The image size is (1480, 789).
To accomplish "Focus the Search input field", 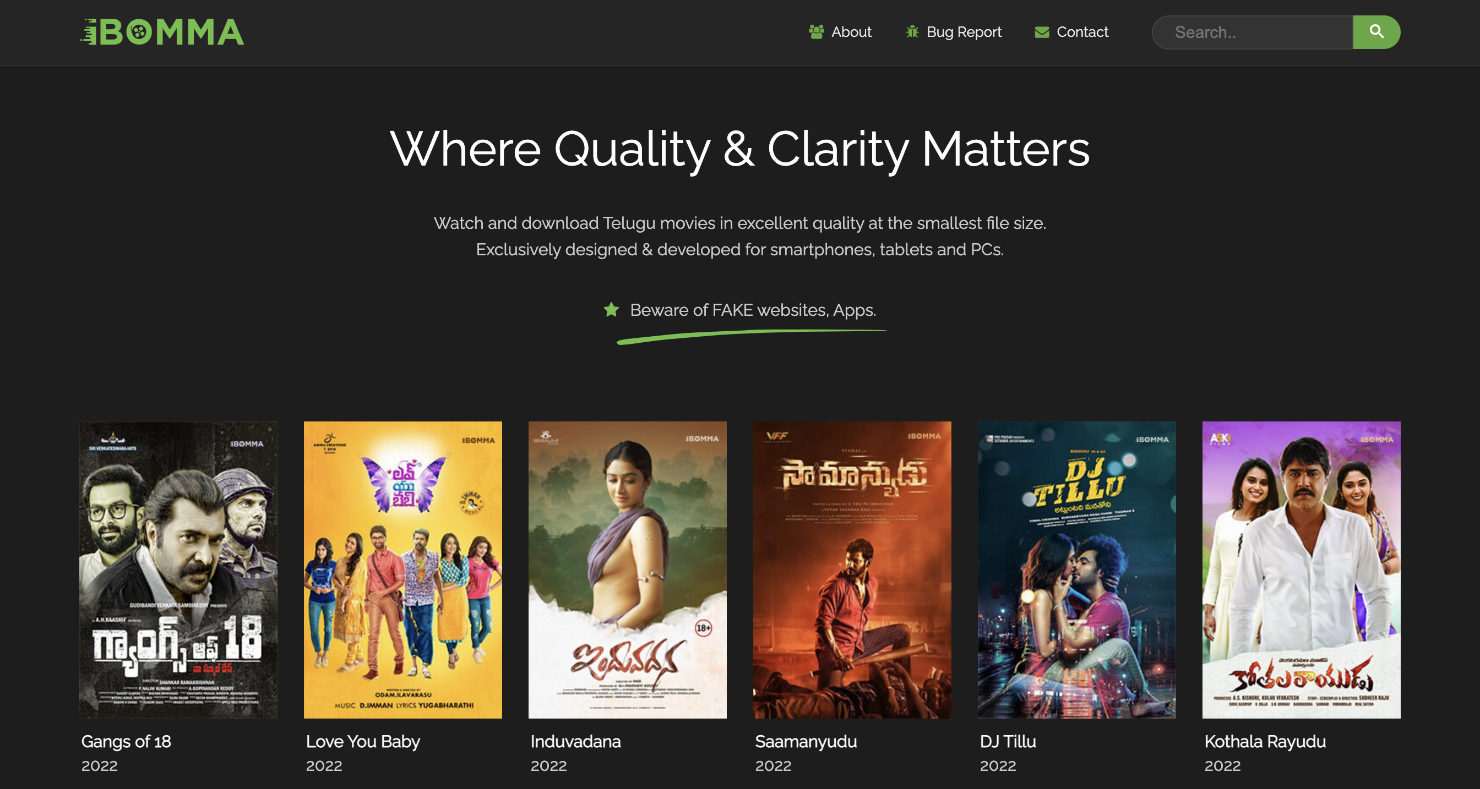I will [x=1253, y=32].
